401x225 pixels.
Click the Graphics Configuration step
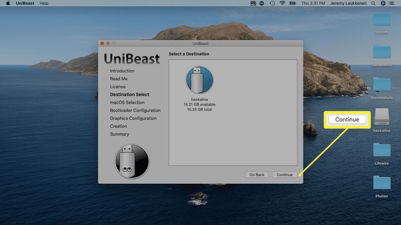pos(133,118)
